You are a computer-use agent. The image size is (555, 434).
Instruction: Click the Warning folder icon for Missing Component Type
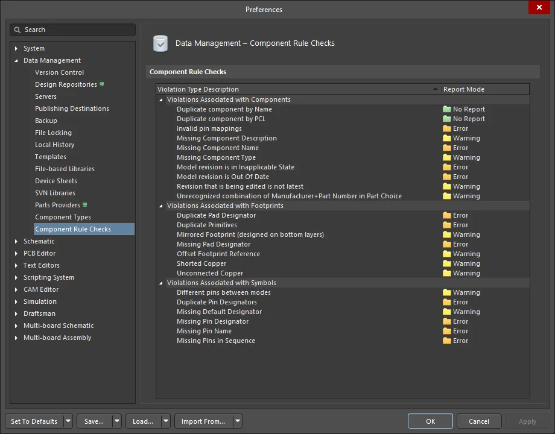point(446,157)
